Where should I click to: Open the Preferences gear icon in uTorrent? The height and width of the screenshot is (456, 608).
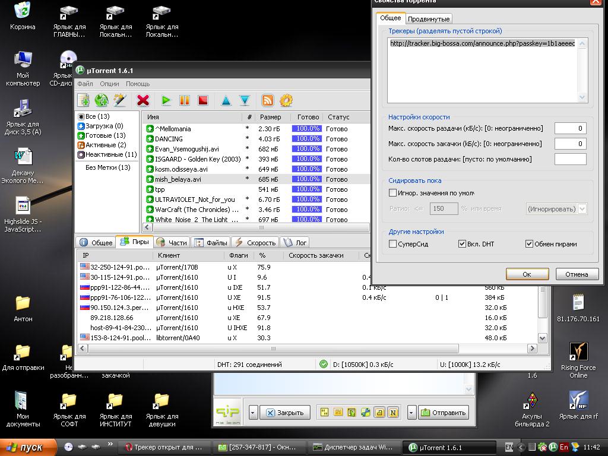tap(286, 100)
